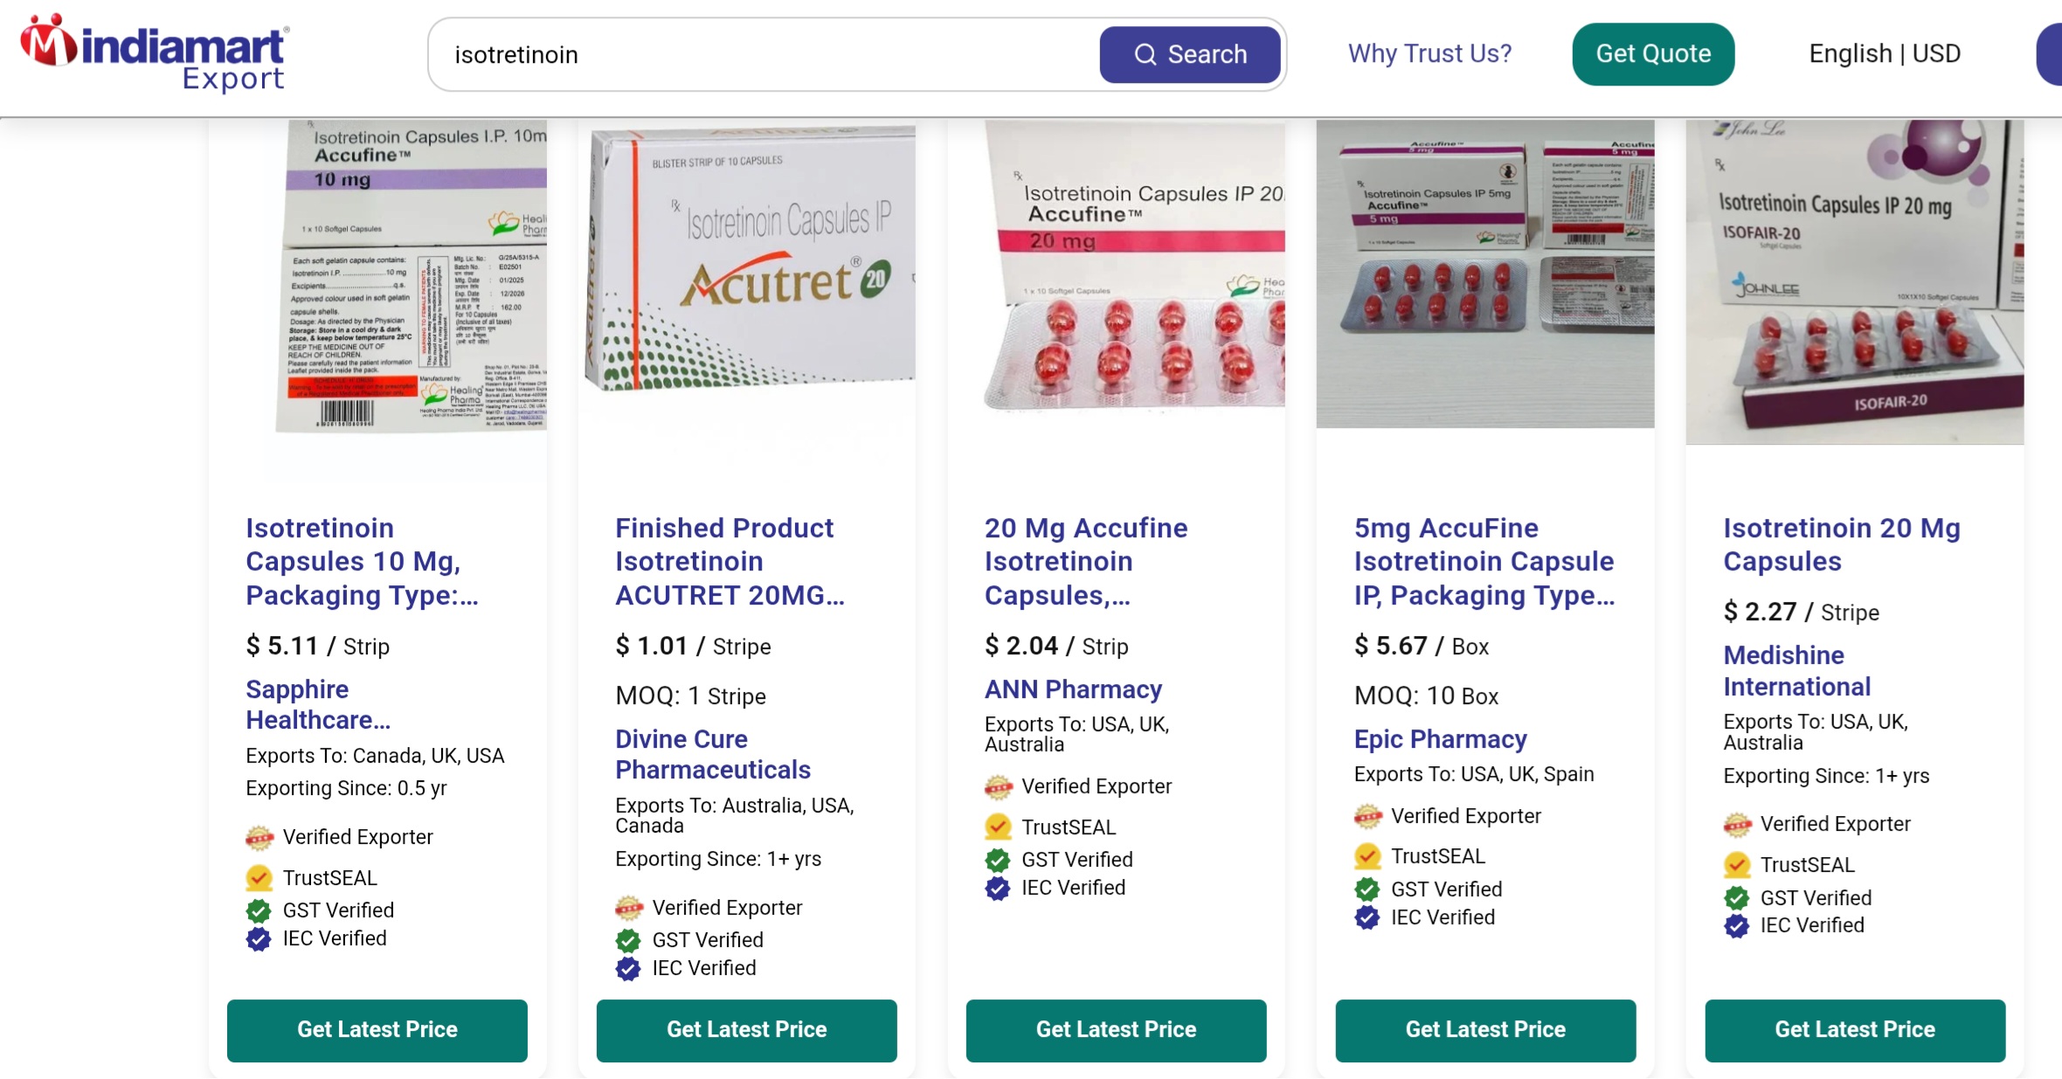
Task: Open Epic Pharmacy supplier link
Action: pyautogui.click(x=1440, y=740)
